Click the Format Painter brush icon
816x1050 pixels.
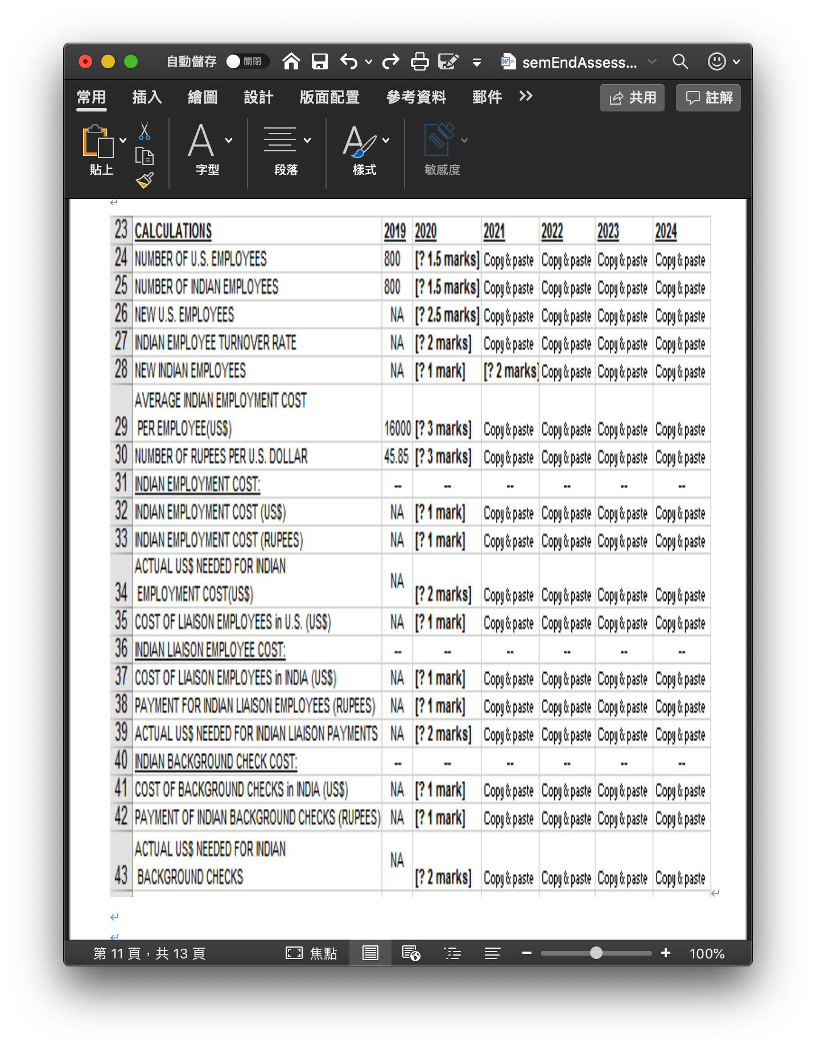click(x=145, y=180)
